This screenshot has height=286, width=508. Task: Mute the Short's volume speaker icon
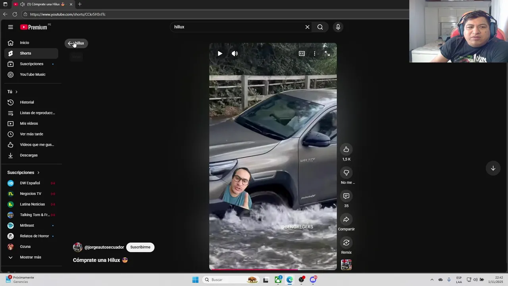click(x=235, y=54)
